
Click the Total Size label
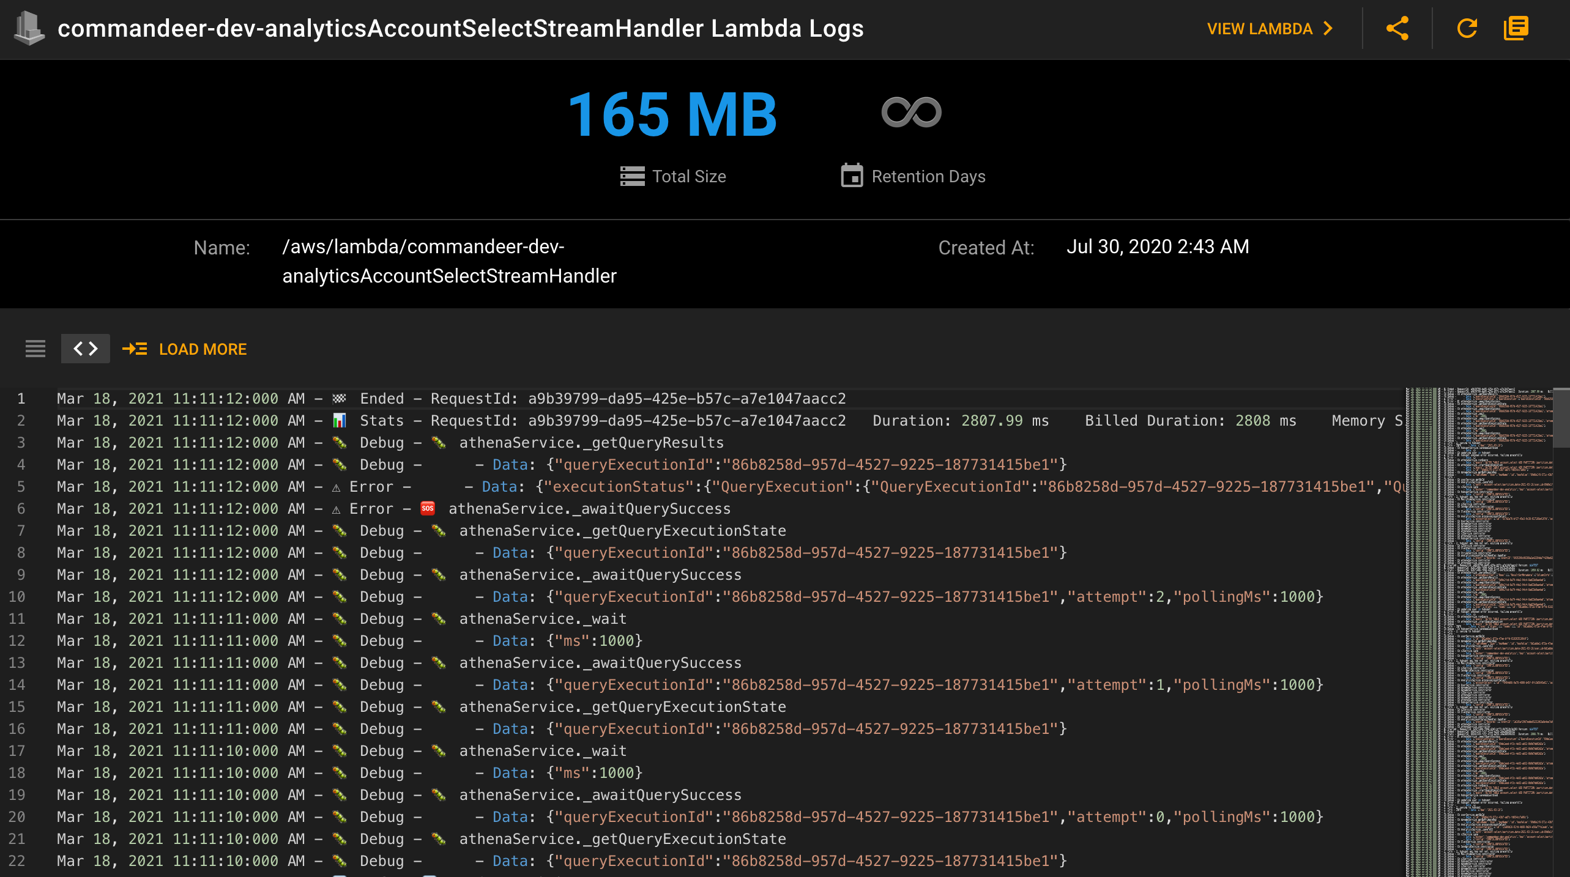(x=689, y=177)
